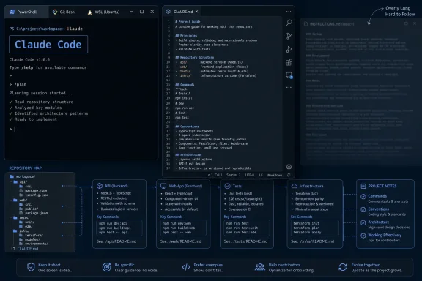Click the API (Backend) cube icon

click(100, 186)
